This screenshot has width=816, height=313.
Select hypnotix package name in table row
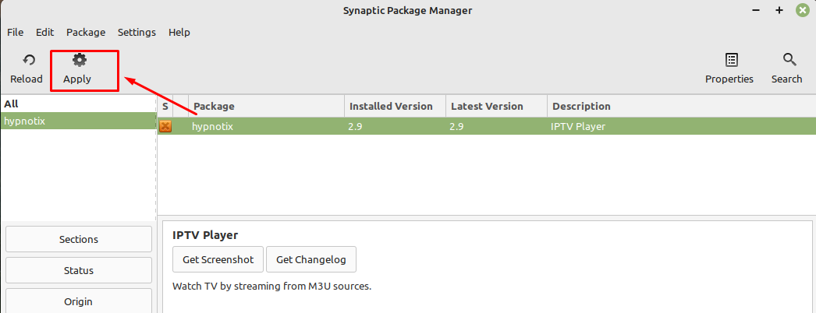point(212,126)
